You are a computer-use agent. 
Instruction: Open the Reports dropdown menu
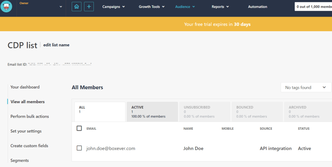(x=220, y=7)
